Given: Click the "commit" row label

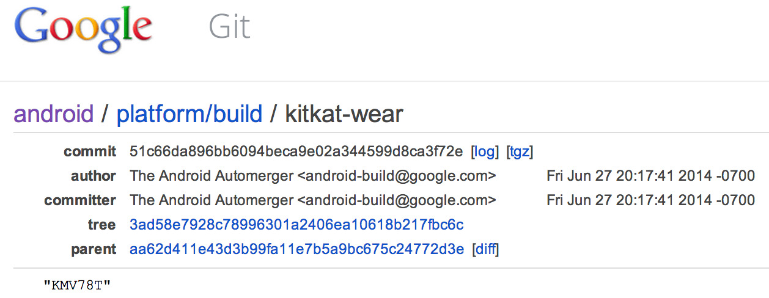Looking at the screenshot, I should pos(90,151).
